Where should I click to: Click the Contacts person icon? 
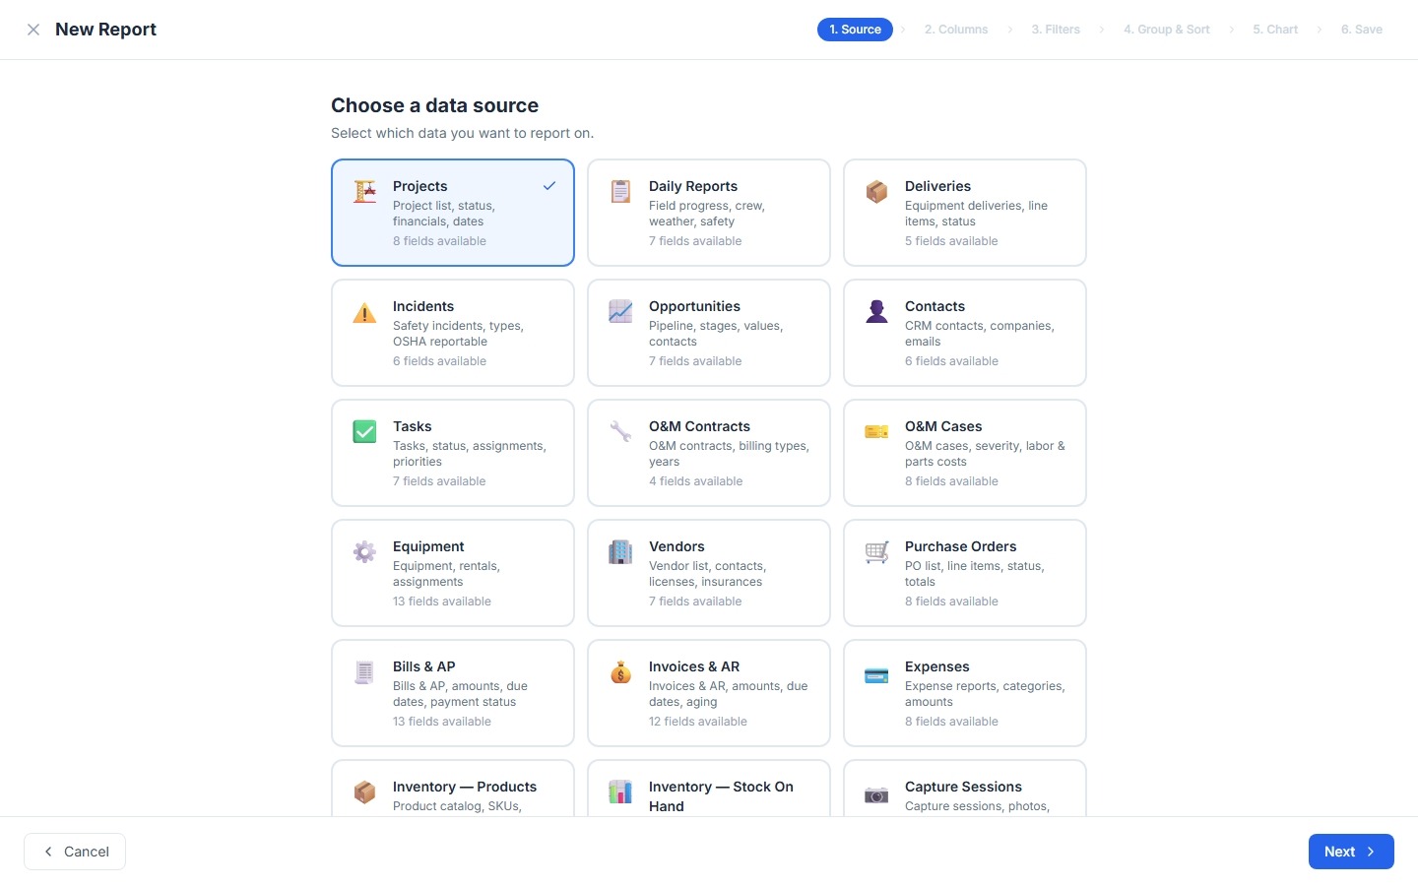(876, 311)
